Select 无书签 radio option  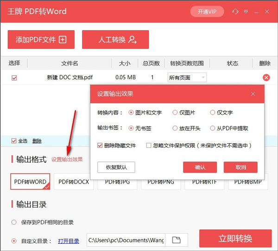[x=131, y=128]
